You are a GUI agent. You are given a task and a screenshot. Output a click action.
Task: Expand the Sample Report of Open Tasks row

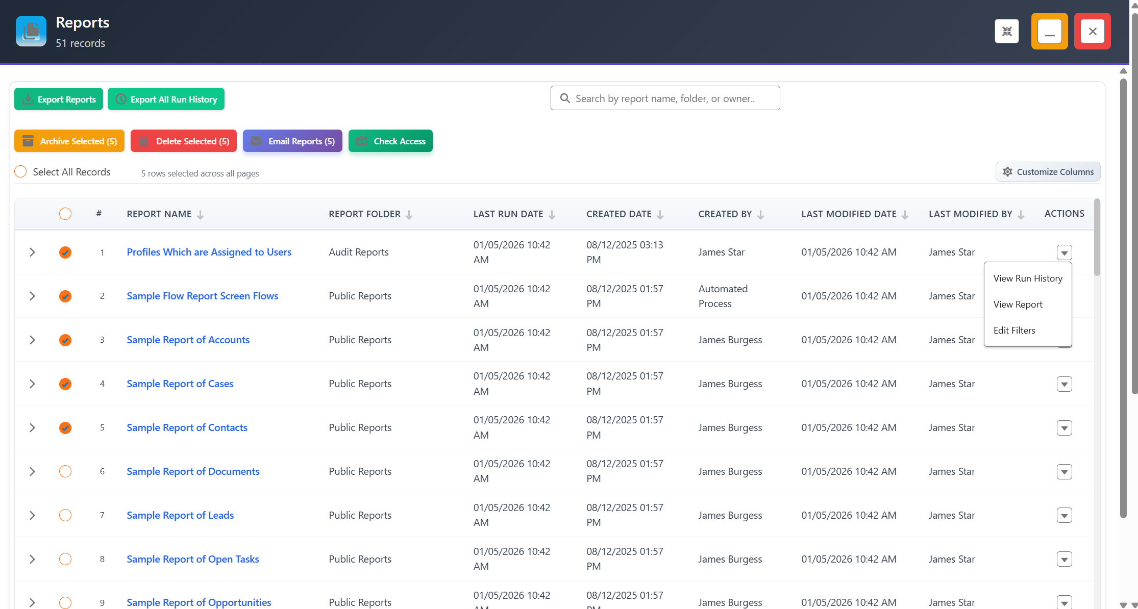point(32,560)
